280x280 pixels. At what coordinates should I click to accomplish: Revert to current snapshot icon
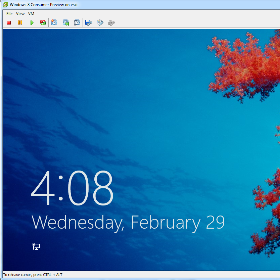(66, 23)
